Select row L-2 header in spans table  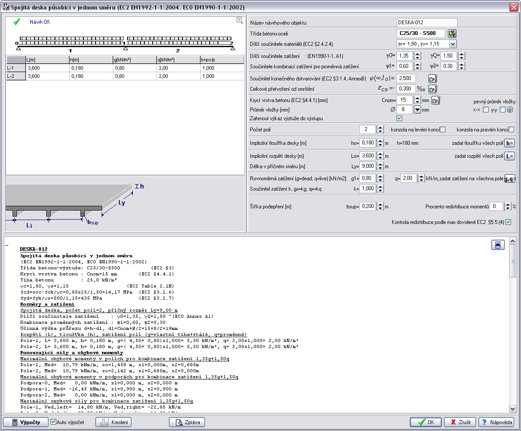click(x=16, y=76)
